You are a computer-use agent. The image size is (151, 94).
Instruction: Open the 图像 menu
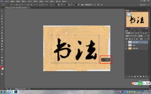18,2
